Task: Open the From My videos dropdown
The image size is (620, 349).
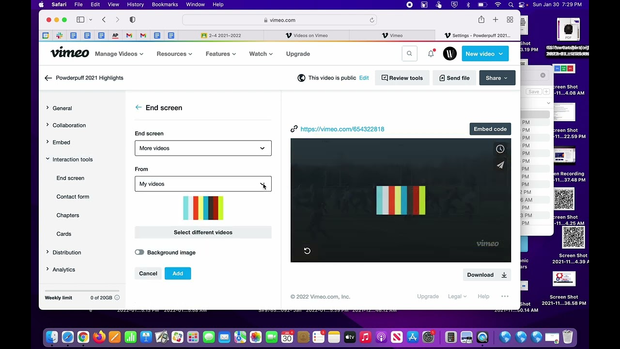Action: 203,184
